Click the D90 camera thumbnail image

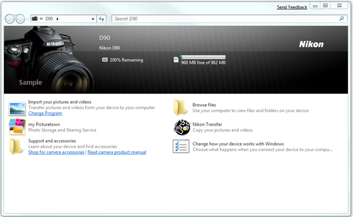[x=49, y=60]
